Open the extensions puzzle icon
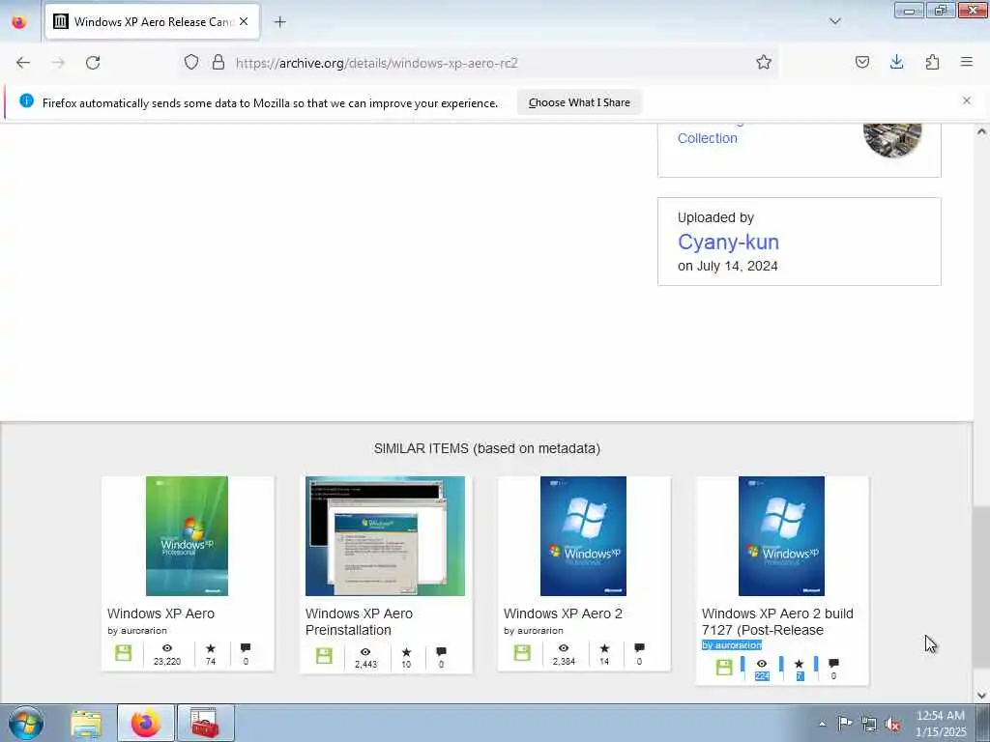This screenshot has height=742, width=990. pyautogui.click(x=932, y=62)
